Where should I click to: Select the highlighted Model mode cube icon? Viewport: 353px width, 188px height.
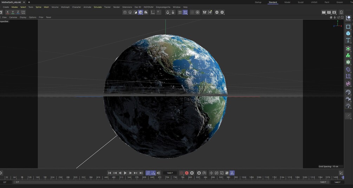tap(141, 12)
